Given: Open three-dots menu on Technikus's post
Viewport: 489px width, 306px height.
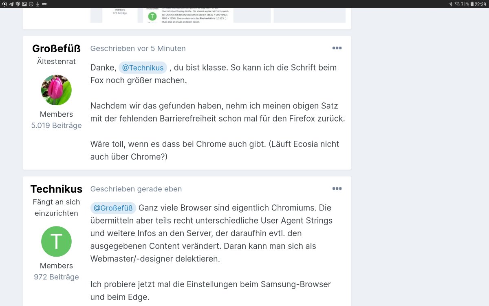Looking at the screenshot, I should [337, 188].
